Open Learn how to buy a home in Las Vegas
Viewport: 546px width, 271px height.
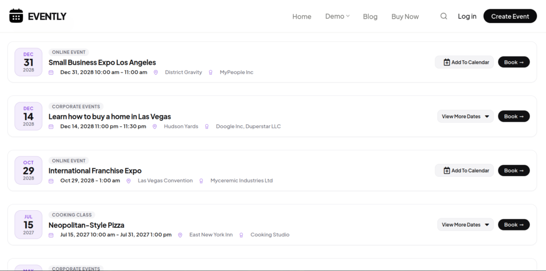[110, 116]
